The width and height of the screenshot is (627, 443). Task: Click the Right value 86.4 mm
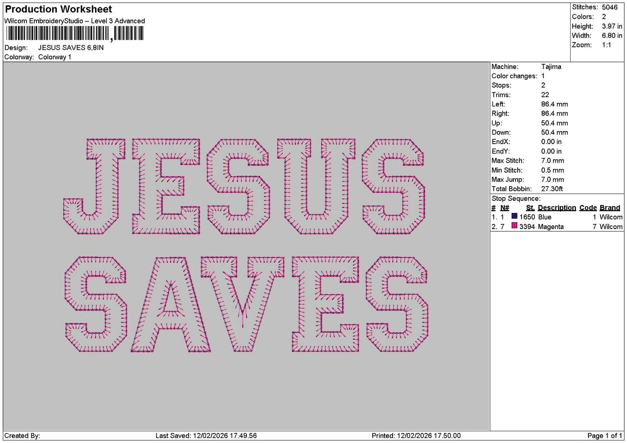pos(555,114)
